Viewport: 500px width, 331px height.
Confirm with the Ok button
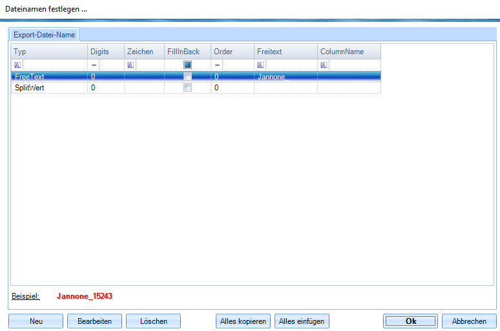coord(410,321)
